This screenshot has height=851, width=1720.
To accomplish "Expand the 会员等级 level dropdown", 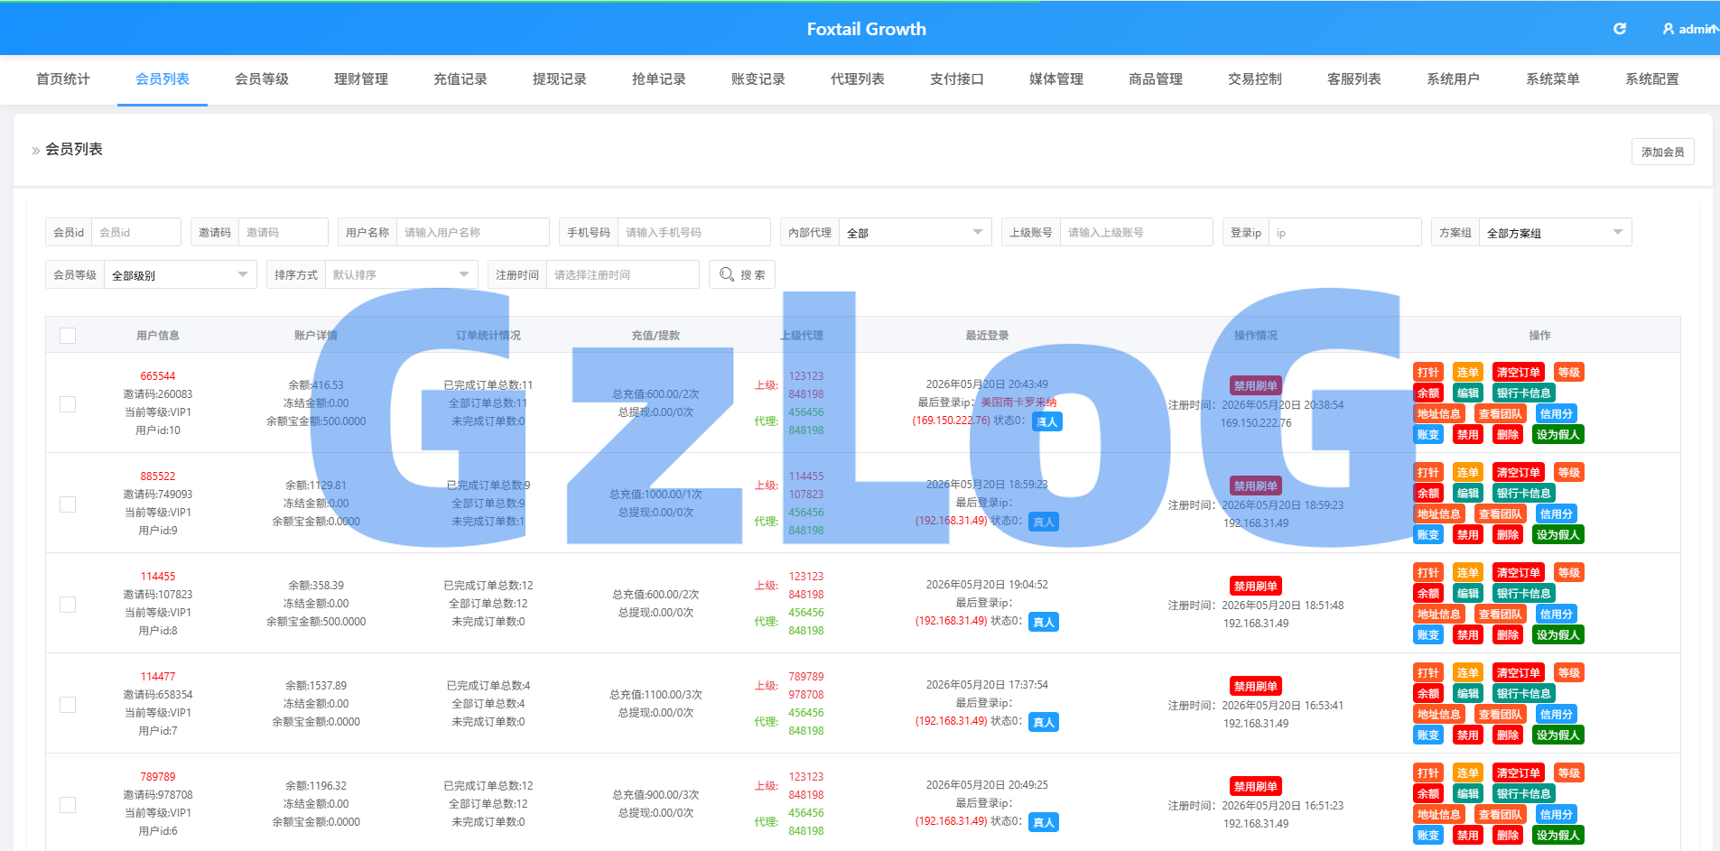I will coord(180,274).
